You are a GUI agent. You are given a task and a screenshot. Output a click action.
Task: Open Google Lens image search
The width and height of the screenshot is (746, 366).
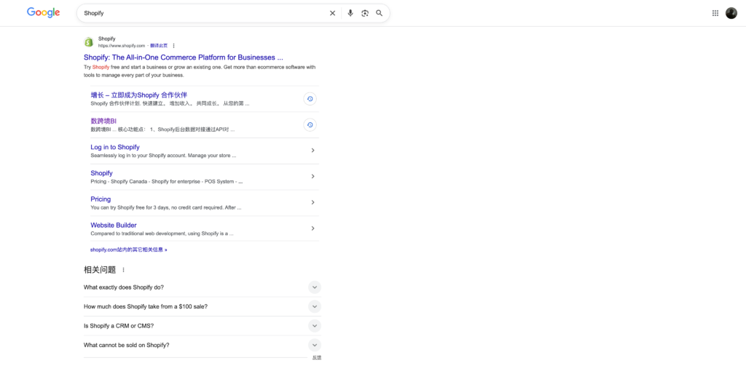coord(365,13)
